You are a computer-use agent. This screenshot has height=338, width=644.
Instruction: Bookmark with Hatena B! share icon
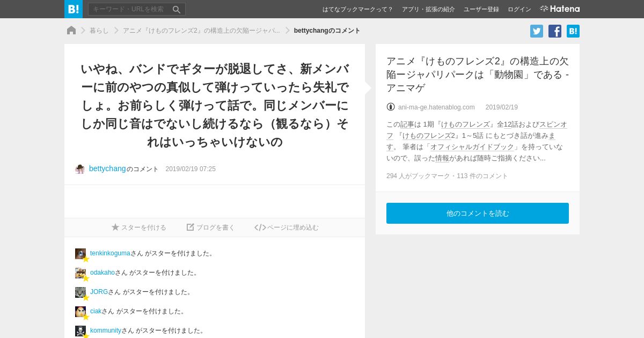pyautogui.click(x=573, y=31)
